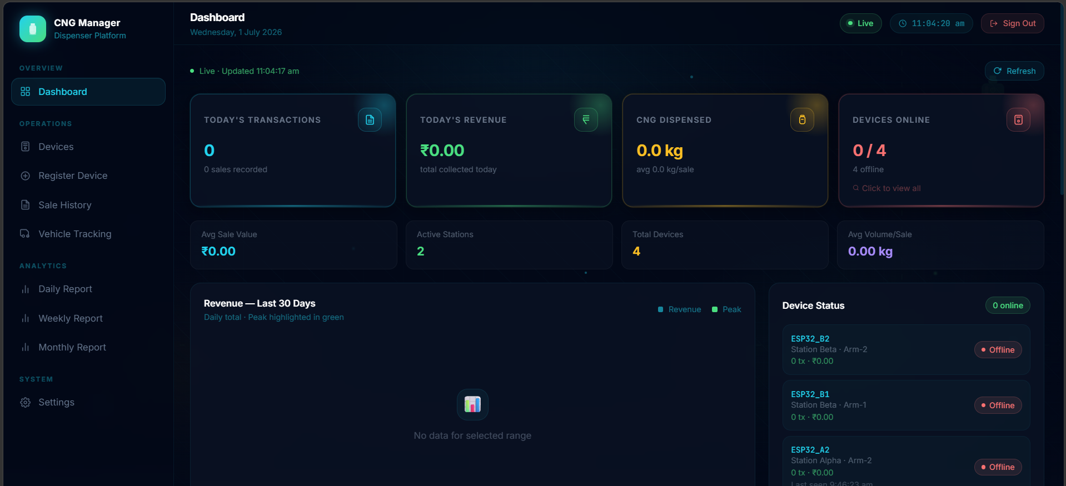Click the 0 online badge
This screenshot has height=486, width=1066.
click(1008, 305)
